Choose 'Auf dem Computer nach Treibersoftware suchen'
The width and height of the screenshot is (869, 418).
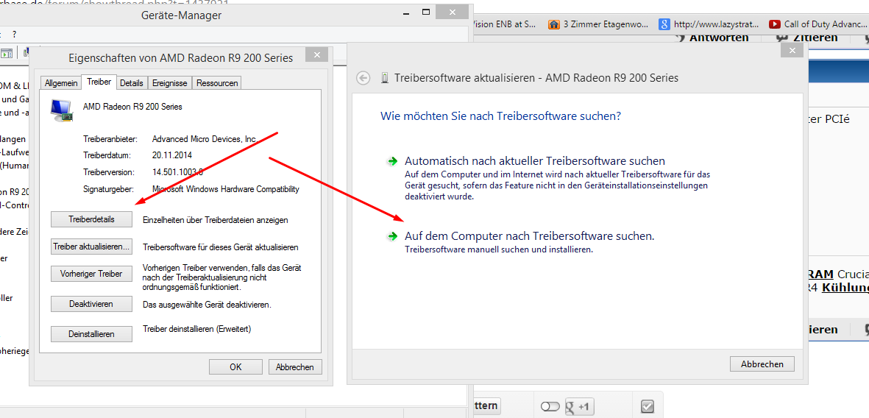point(530,236)
